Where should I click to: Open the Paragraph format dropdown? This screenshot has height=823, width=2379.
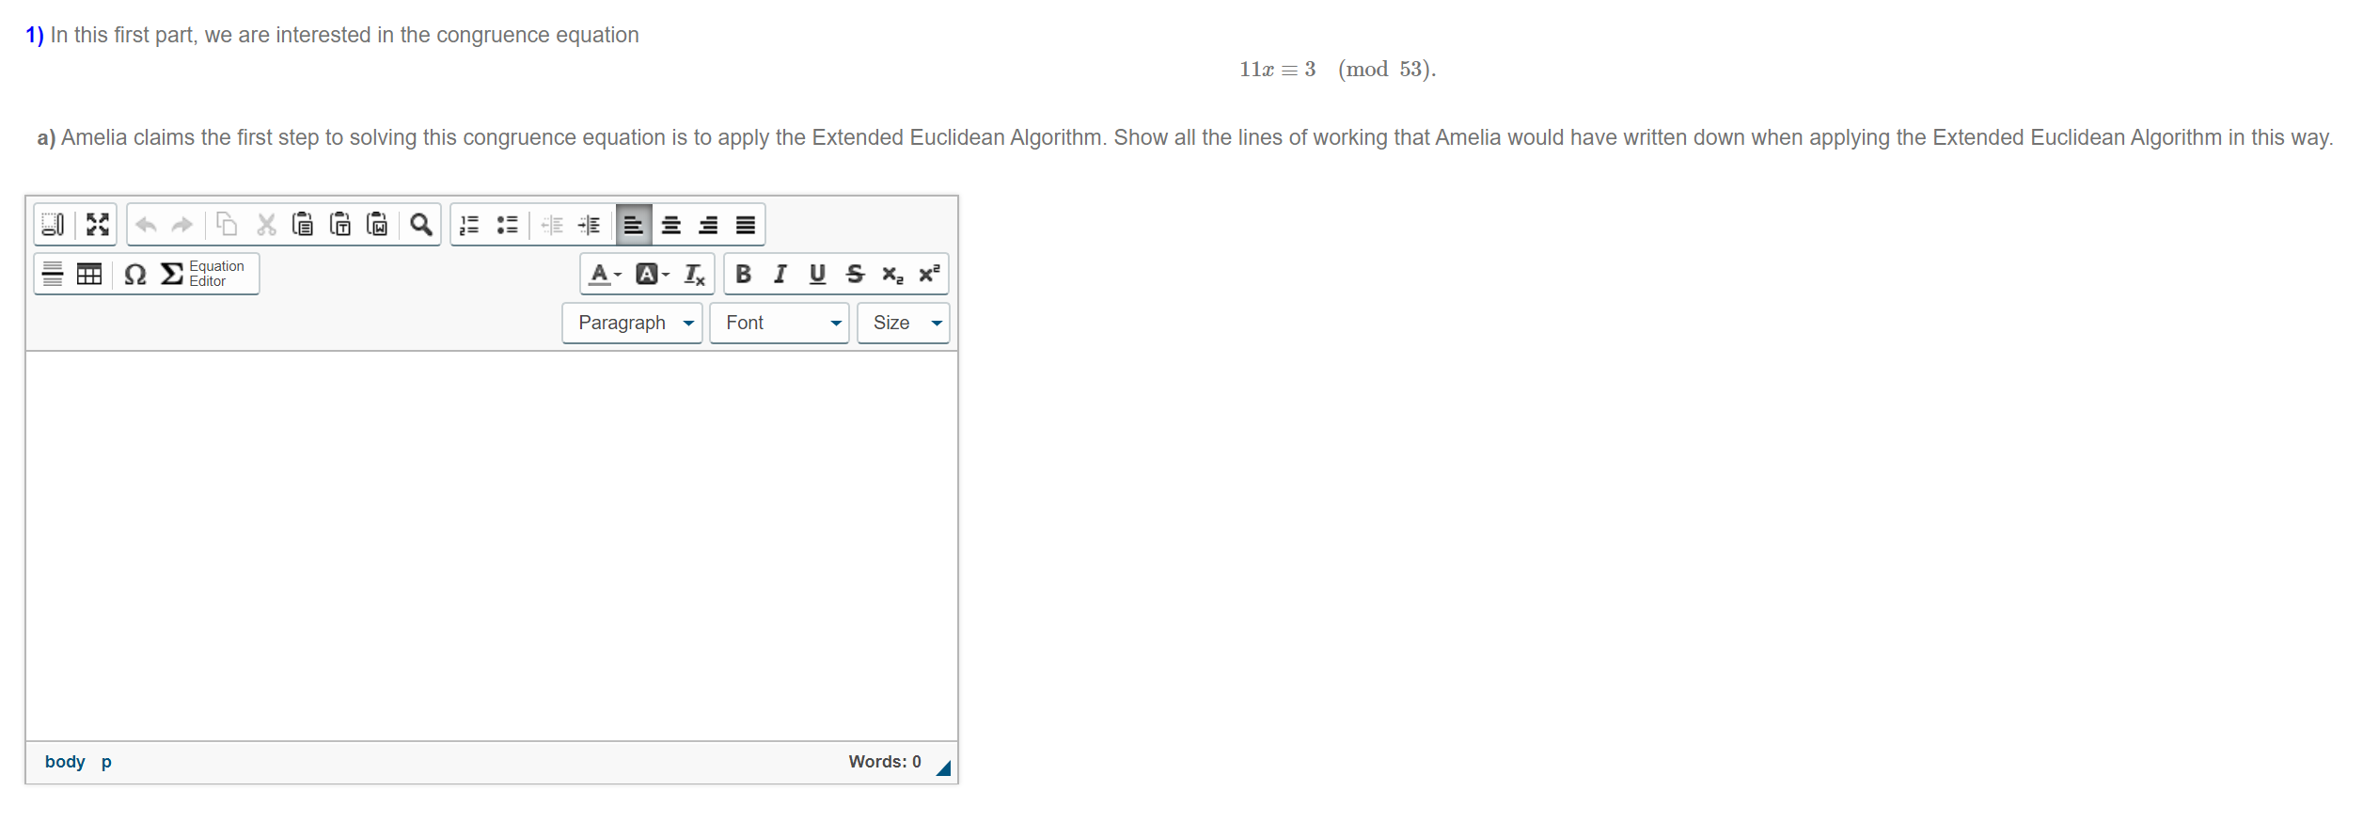coord(632,323)
